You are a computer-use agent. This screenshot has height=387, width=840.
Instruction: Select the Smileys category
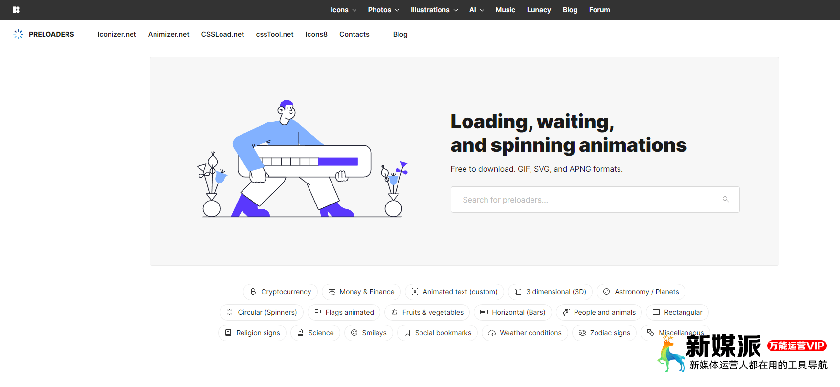369,333
